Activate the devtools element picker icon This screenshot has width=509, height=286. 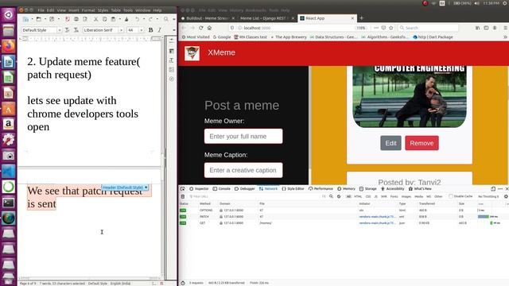click(x=183, y=189)
